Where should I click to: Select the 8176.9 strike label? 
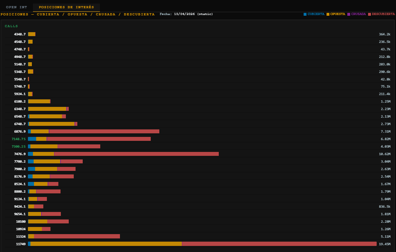click(20, 177)
